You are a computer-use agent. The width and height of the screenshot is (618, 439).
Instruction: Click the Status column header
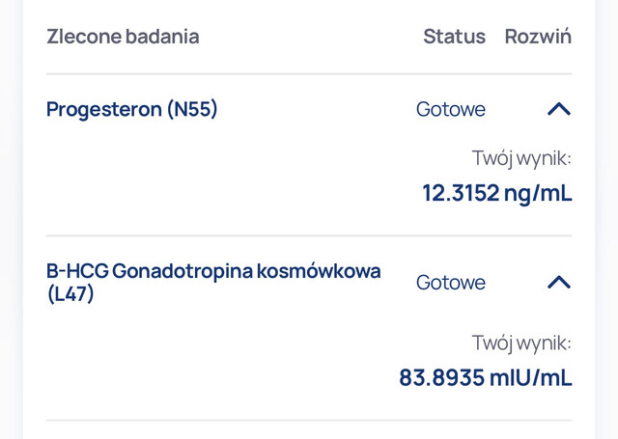coord(455,37)
